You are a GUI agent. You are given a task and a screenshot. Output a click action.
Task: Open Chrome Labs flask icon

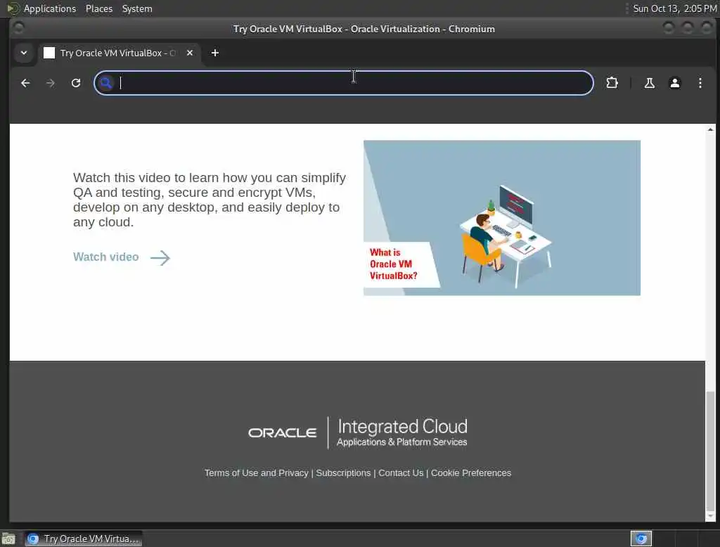tap(649, 83)
